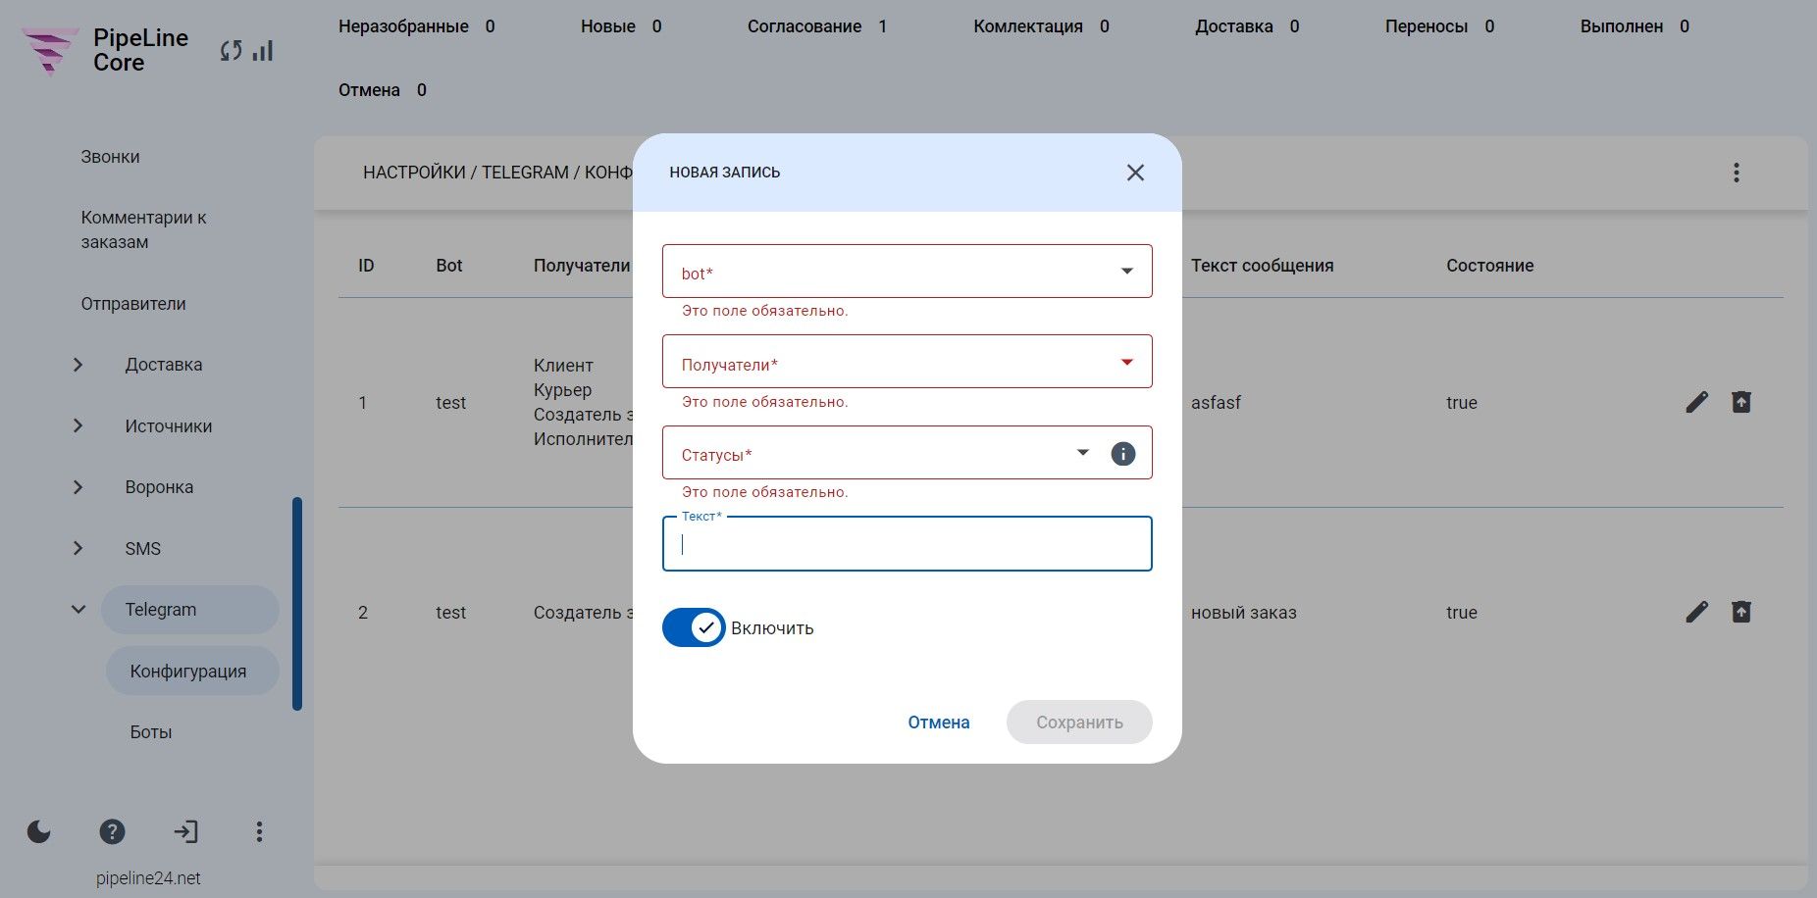Open the pipeline24.net link
Screen dimensions: 1817x898
pyautogui.click(x=148, y=878)
